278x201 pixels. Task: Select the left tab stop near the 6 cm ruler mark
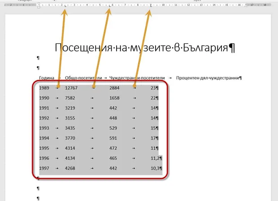109,6
